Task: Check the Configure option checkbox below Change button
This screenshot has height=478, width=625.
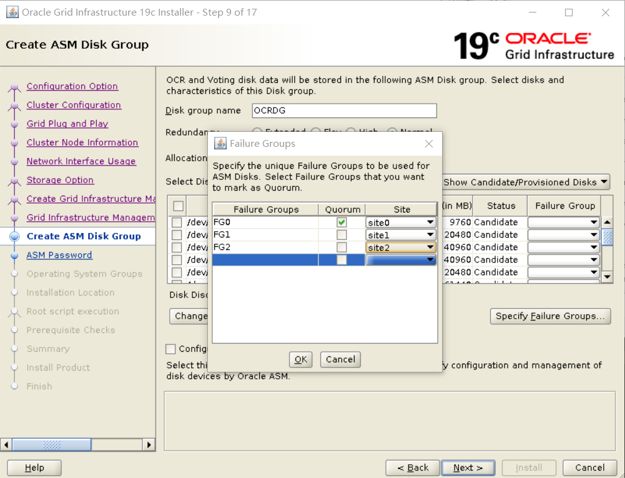Action: [170, 349]
